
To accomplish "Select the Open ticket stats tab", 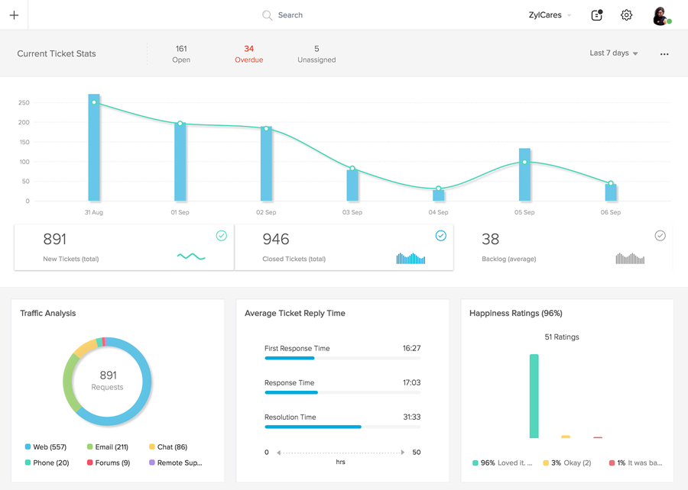I will [x=181, y=53].
